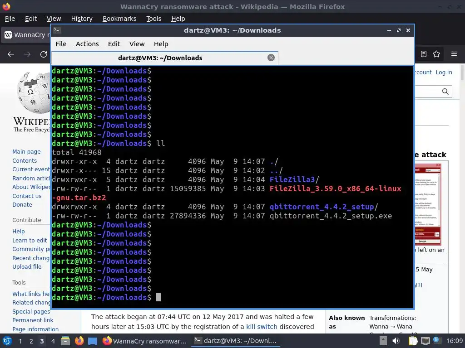Open the removable media eject tray icon

tap(383, 341)
